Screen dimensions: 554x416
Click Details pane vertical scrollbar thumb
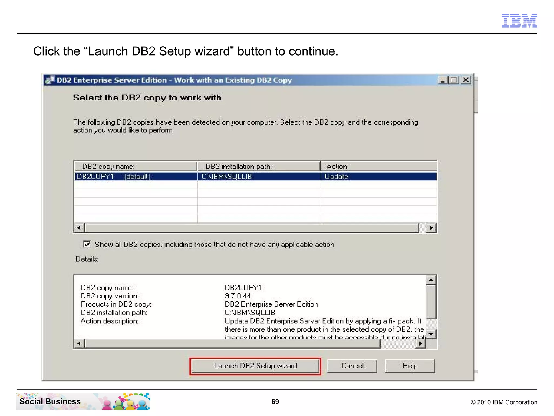pos(431,302)
